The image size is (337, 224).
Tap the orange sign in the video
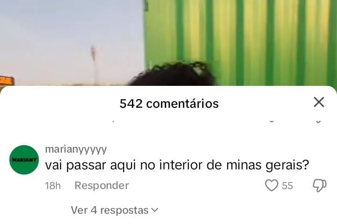(x=7, y=81)
